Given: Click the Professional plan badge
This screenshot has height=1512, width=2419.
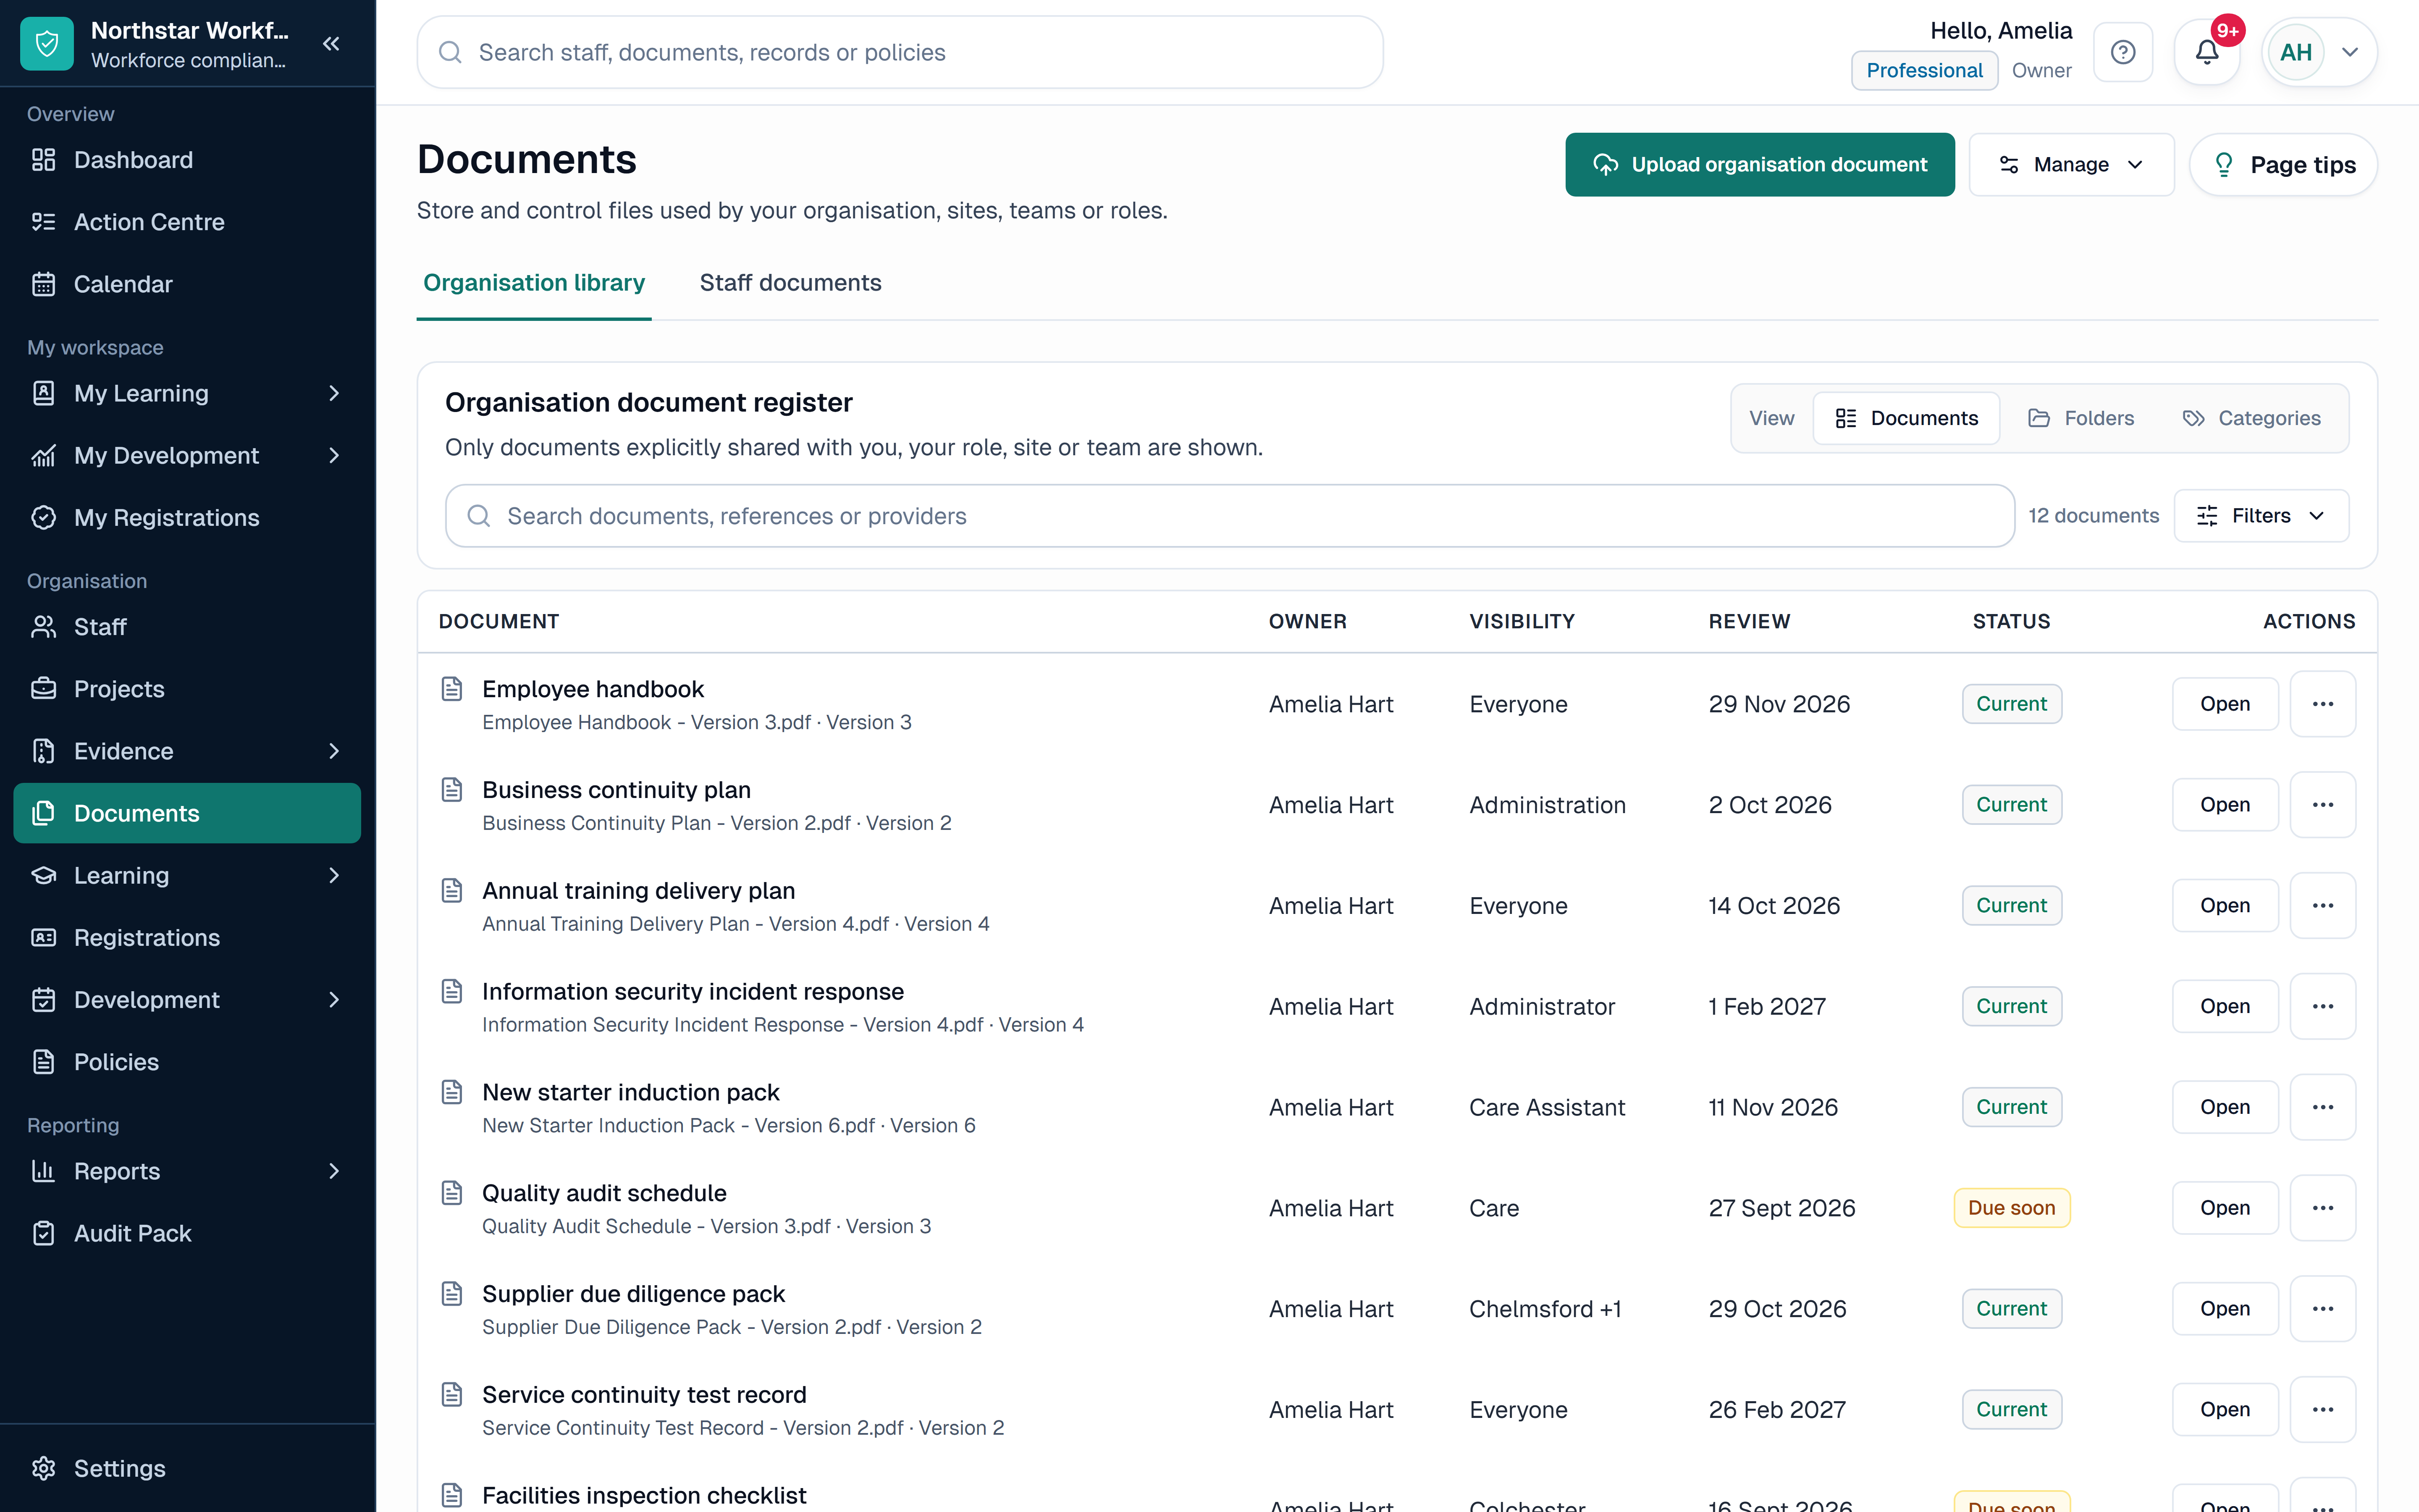Looking at the screenshot, I should pyautogui.click(x=1924, y=71).
